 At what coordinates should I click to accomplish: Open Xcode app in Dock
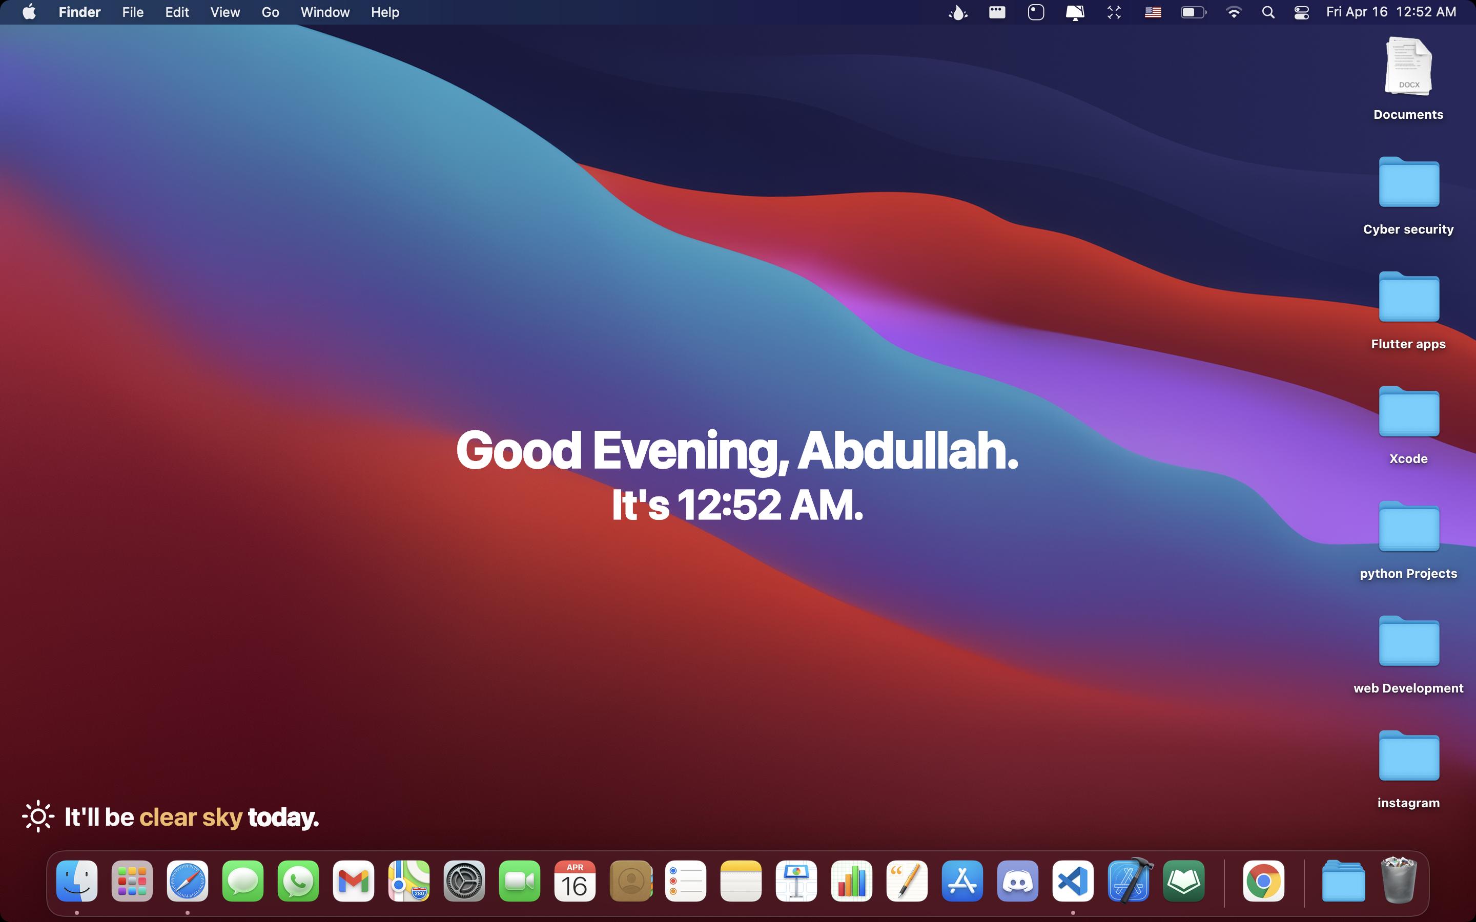click(x=1129, y=881)
